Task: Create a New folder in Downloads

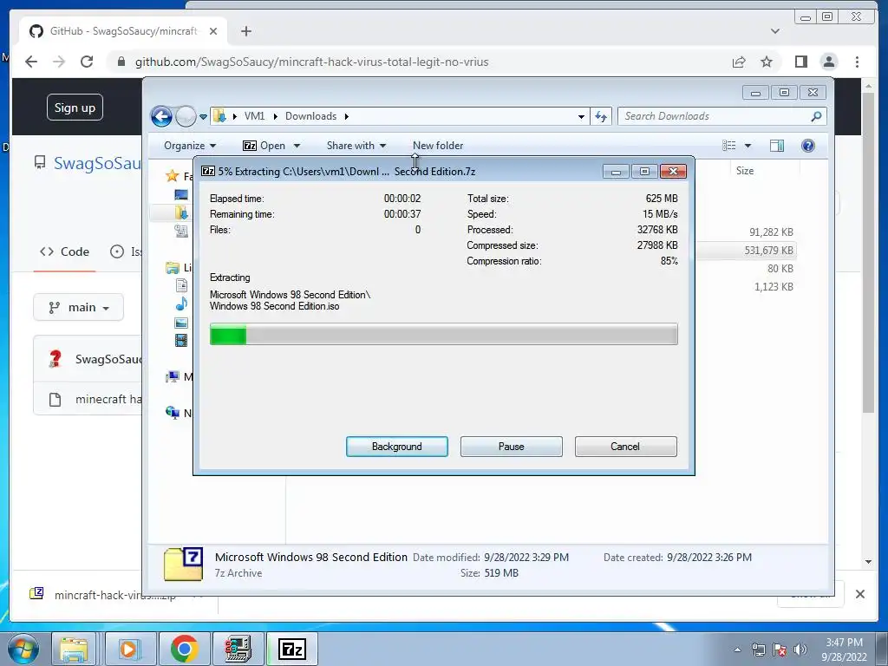Action: pyautogui.click(x=438, y=146)
